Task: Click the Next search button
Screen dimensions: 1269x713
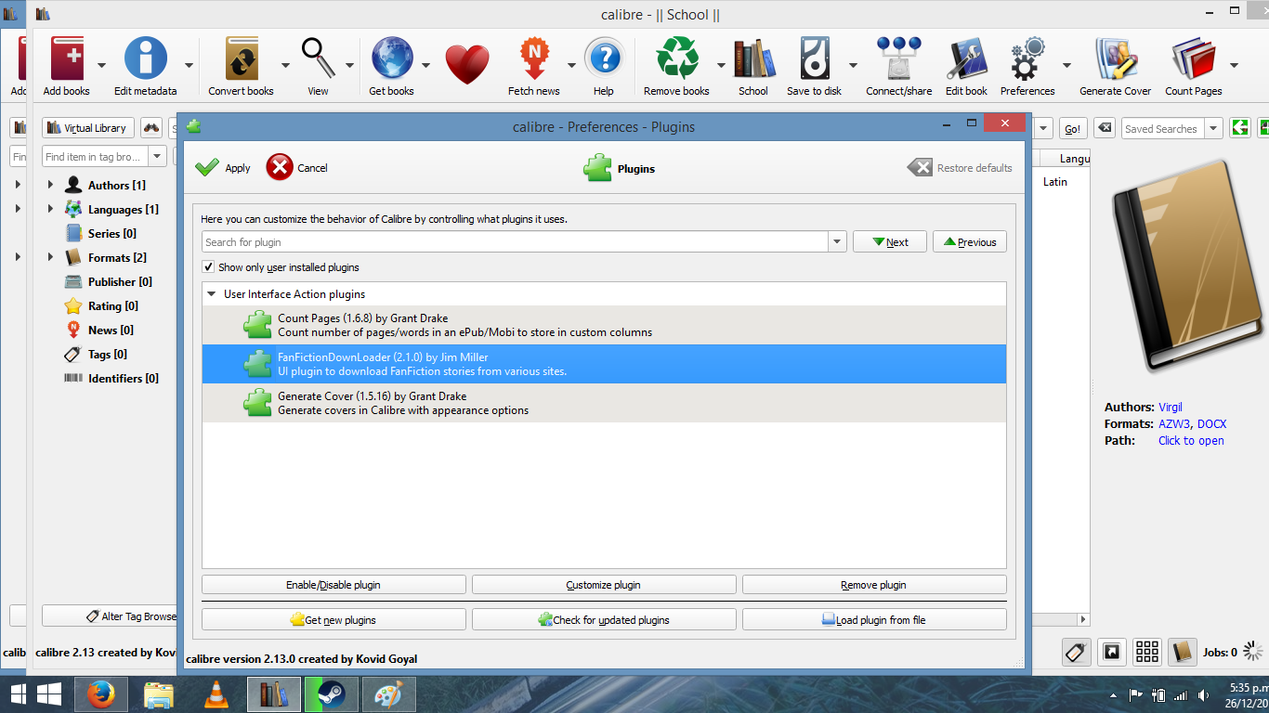Action: click(890, 242)
